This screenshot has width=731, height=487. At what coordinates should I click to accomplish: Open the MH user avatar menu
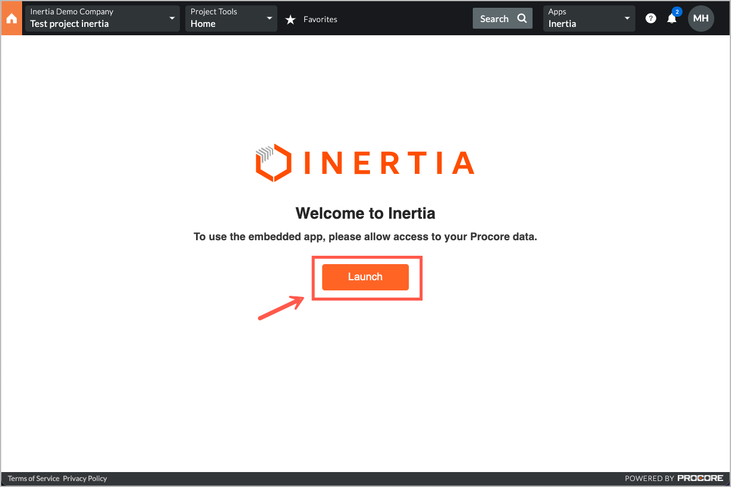pos(701,19)
